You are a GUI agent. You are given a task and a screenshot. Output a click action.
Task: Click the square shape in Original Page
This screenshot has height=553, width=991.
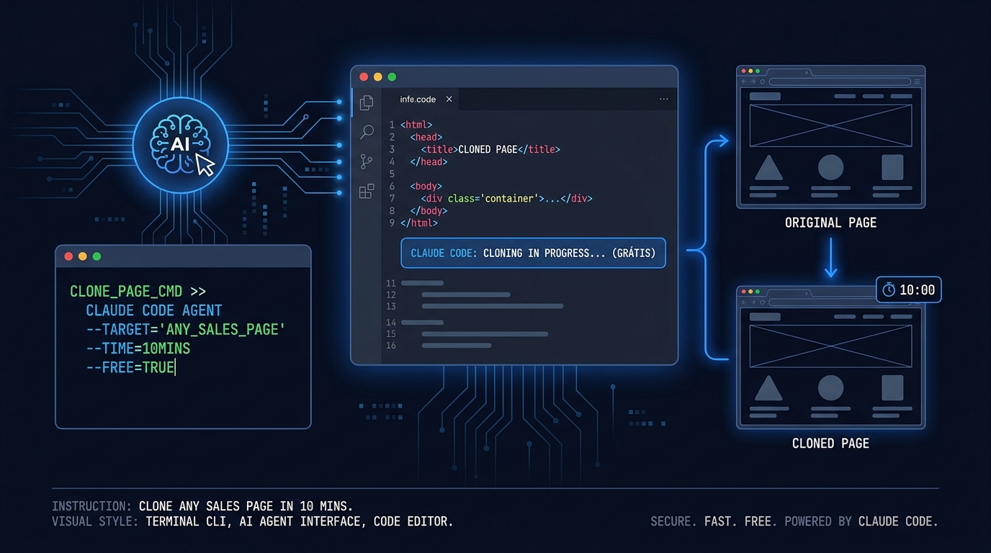(892, 167)
